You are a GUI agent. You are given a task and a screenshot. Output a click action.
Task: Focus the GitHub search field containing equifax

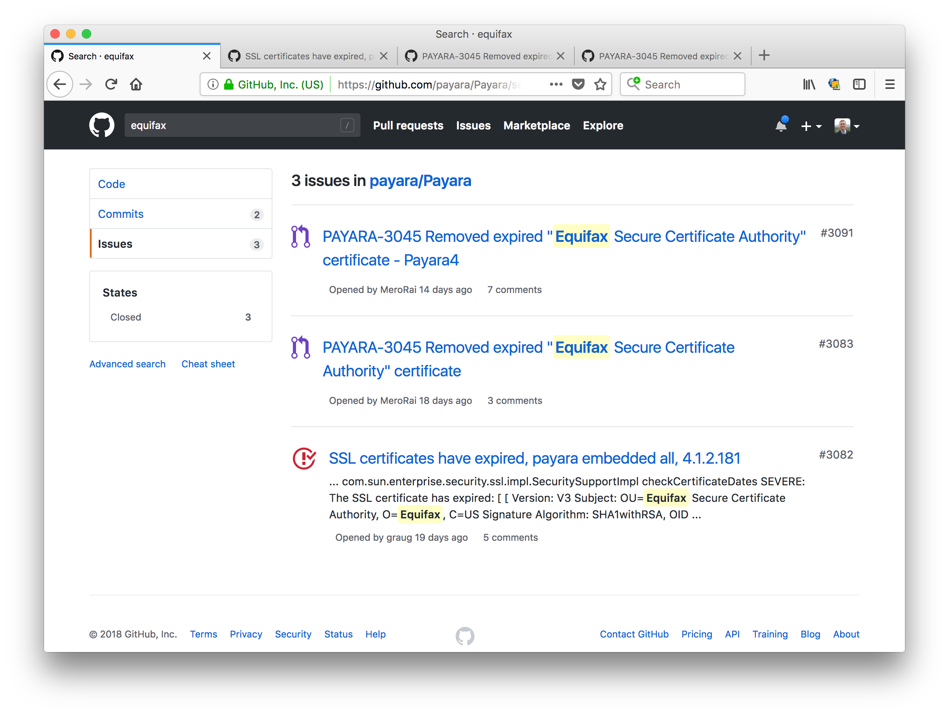(243, 125)
